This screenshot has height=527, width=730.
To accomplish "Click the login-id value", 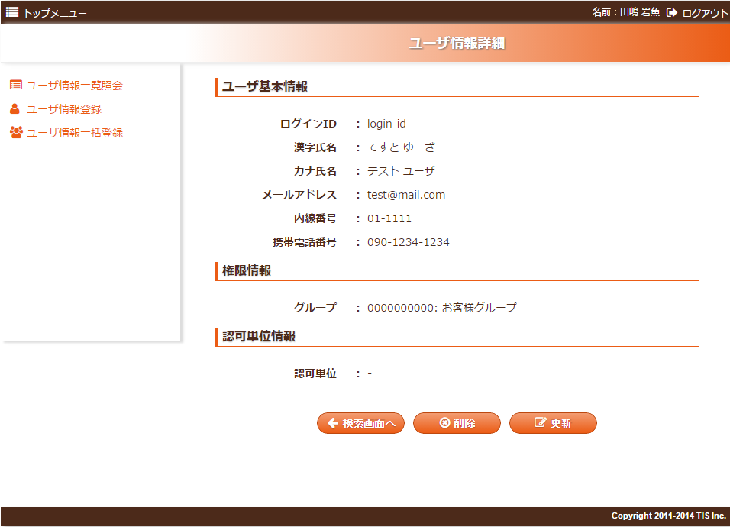I will 386,124.
